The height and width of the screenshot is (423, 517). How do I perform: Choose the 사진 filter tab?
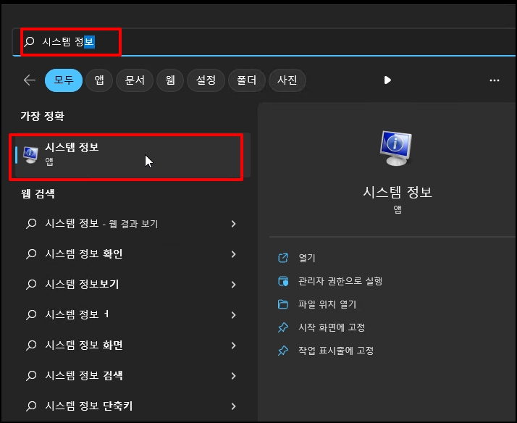tap(287, 80)
